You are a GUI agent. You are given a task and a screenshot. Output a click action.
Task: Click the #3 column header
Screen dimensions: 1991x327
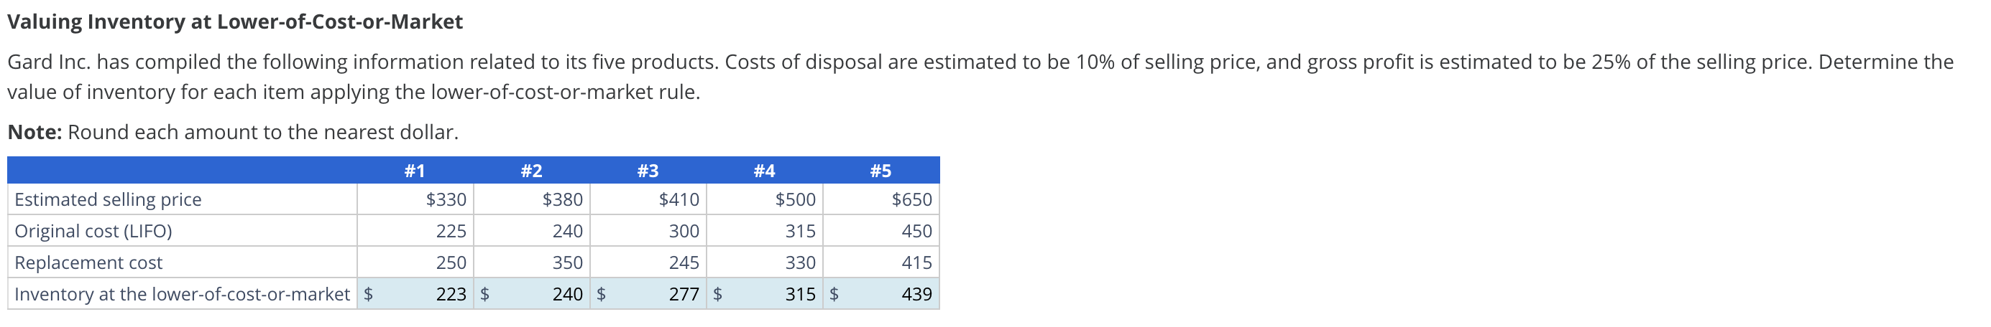[x=648, y=171]
